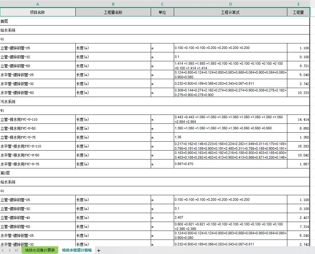Select quantity value 10.042
This screenshot has width=315, height=254.
pyautogui.click(x=298, y=155)
